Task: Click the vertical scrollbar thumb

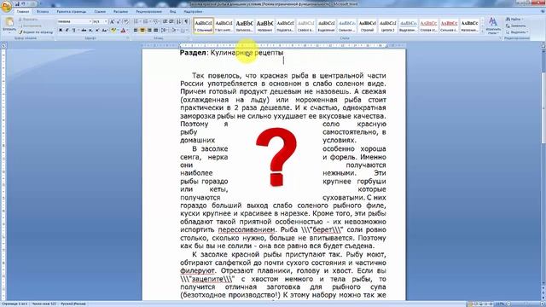Action: pyautogui.click(x=543, y=108)
